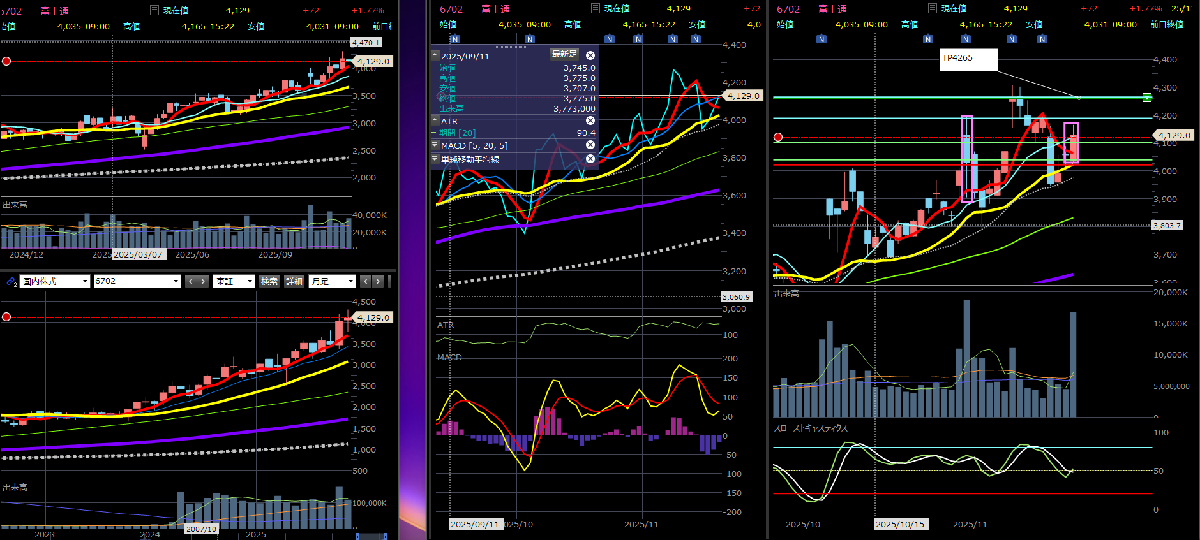Screen dimensions: 1200x540
Task: Go to previous stock with left arrow after 6702
Action: [190, 281]
